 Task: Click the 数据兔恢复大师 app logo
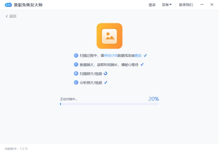click(x=8, y=5)
